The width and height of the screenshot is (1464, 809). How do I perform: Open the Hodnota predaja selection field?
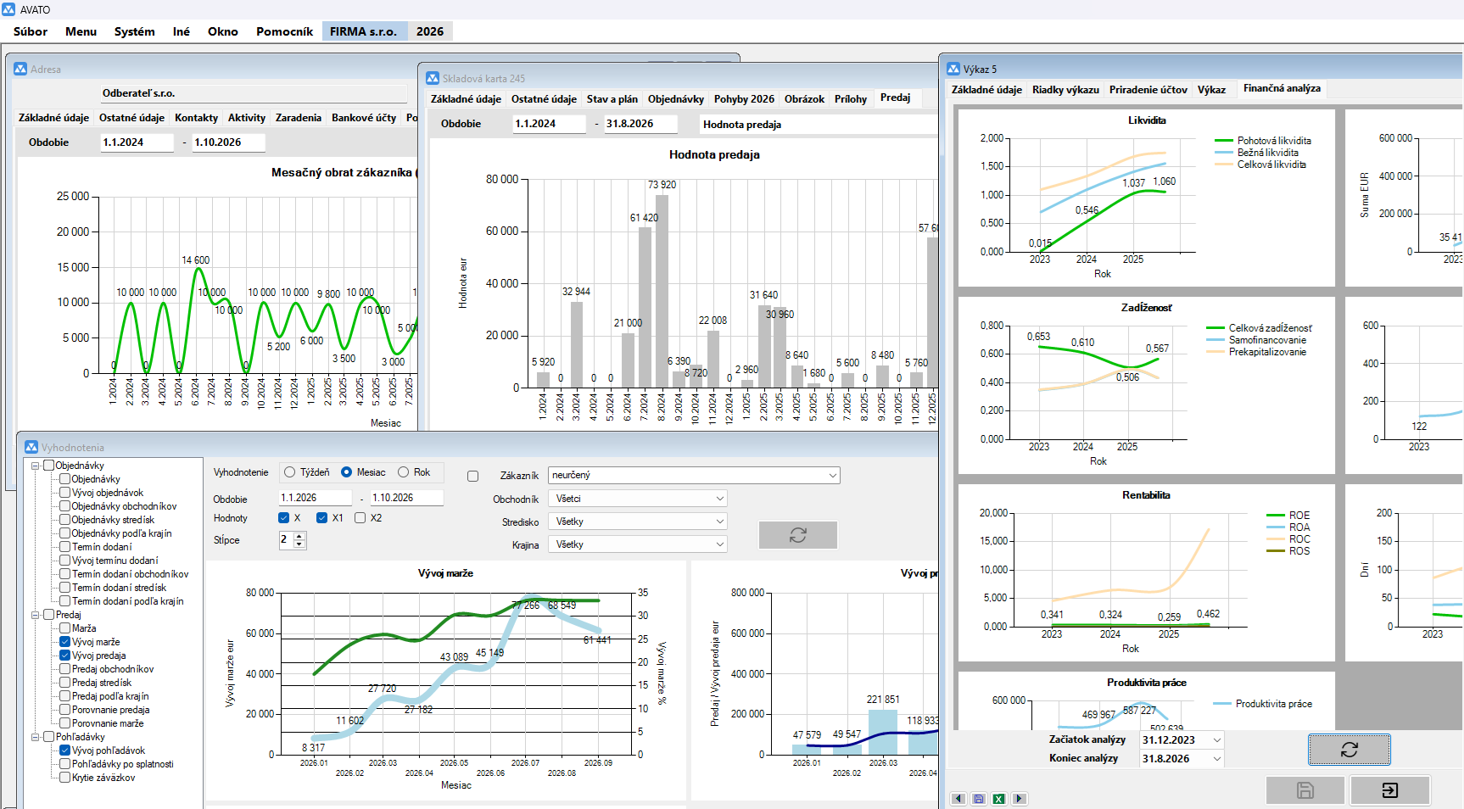pyautogui.click(x=819, y=125)
